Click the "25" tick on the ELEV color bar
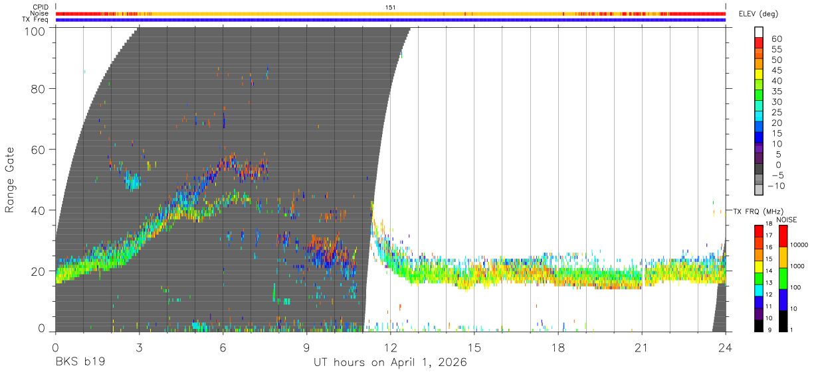The image size is (816, 376). 776,113
